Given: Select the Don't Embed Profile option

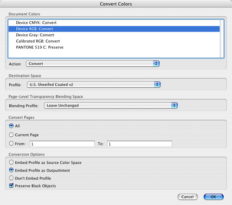Looking at the screenshot, I should (11, 178).
